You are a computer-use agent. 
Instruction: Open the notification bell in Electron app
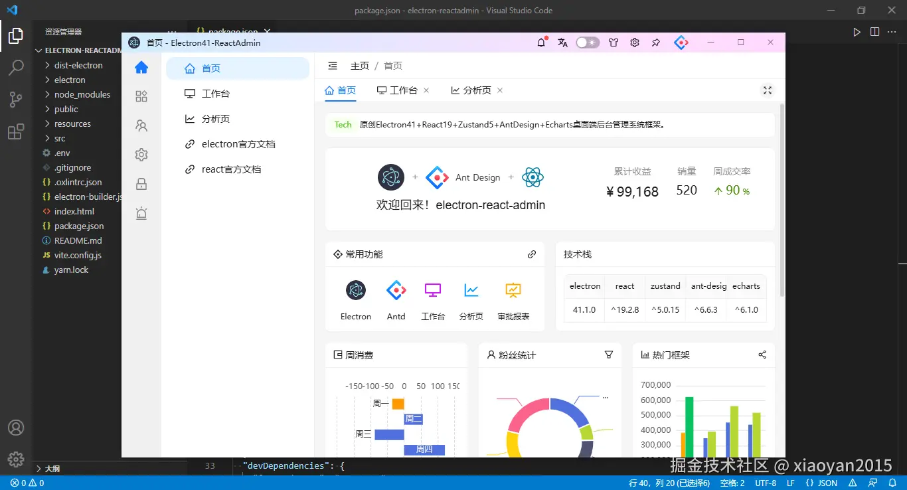542,42
